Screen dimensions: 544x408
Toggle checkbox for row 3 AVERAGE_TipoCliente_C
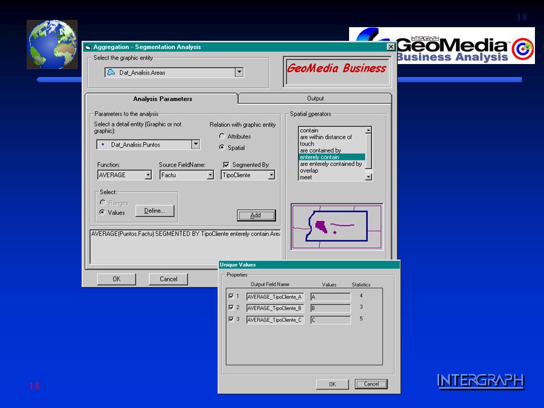[231, 319]
